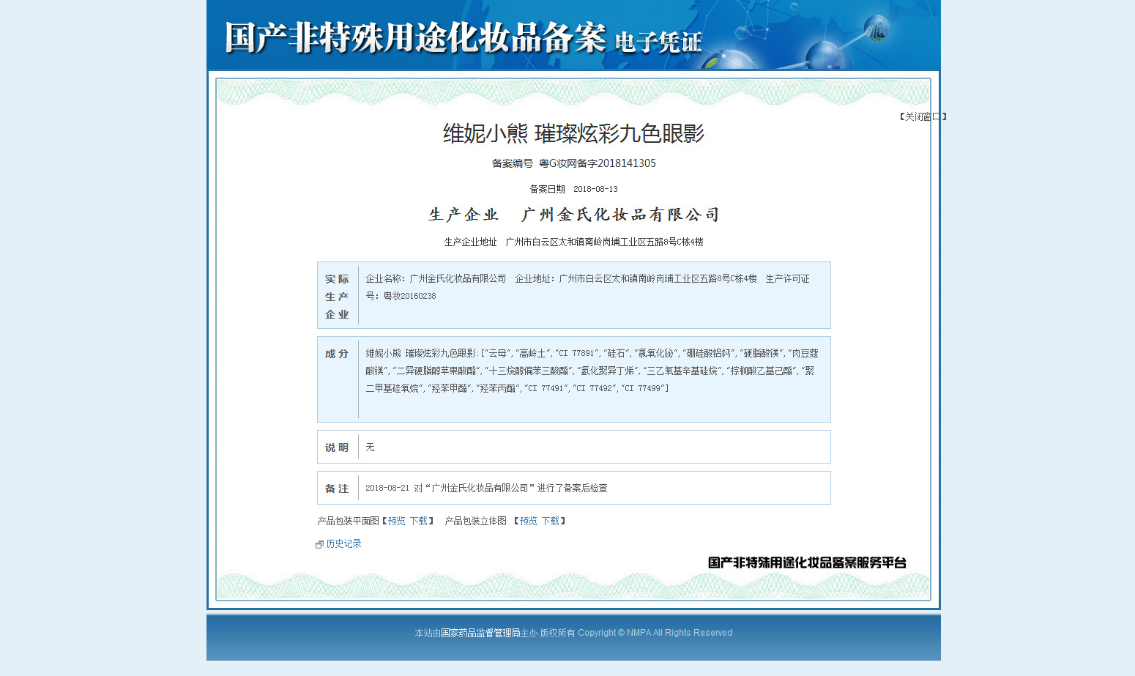Screen dimensions: 1135x676
Task: Click the 实际生产企业 row label
Action: pos(337,297)
